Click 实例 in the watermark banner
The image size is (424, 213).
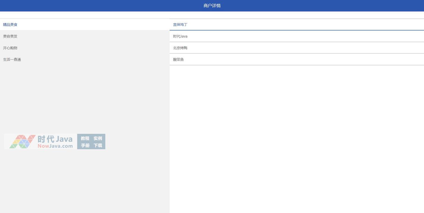click(x=98, y=138)
